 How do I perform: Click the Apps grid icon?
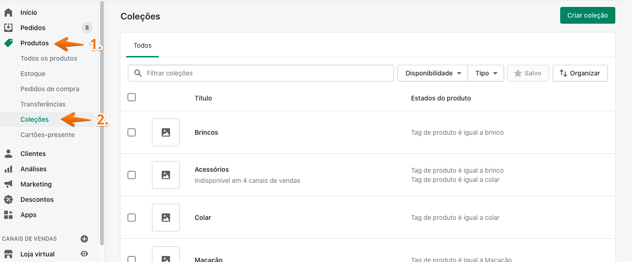[x=8, y=215]
